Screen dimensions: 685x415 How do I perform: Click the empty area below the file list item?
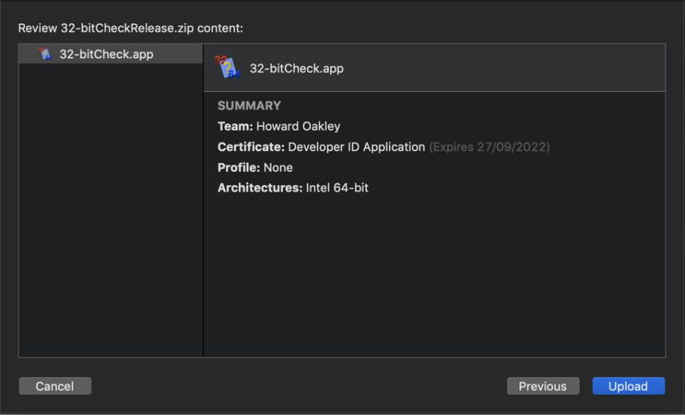coord(110,218)
